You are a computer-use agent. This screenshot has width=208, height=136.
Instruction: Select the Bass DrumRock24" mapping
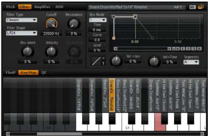[x=118, y=95]
